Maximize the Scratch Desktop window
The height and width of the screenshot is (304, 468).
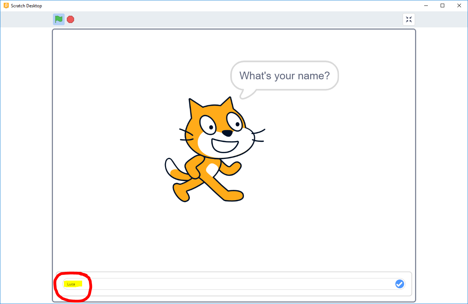click(442, 5)
